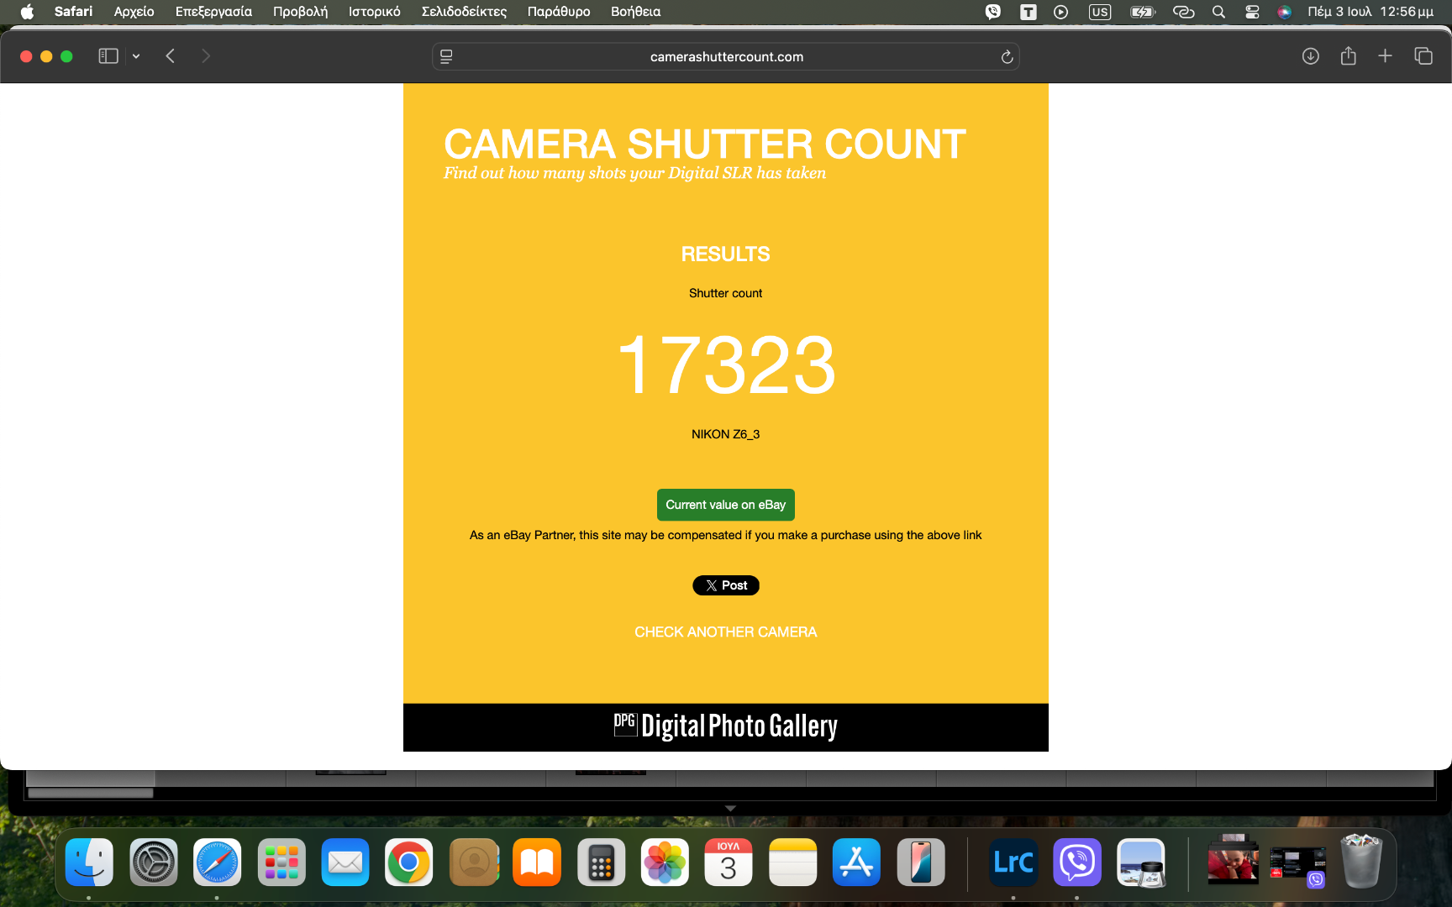Image resolution: width=1452 pixels, height=907 pixels.
Task: Open Launchpad from the Dock
Action: pos(281,862)
